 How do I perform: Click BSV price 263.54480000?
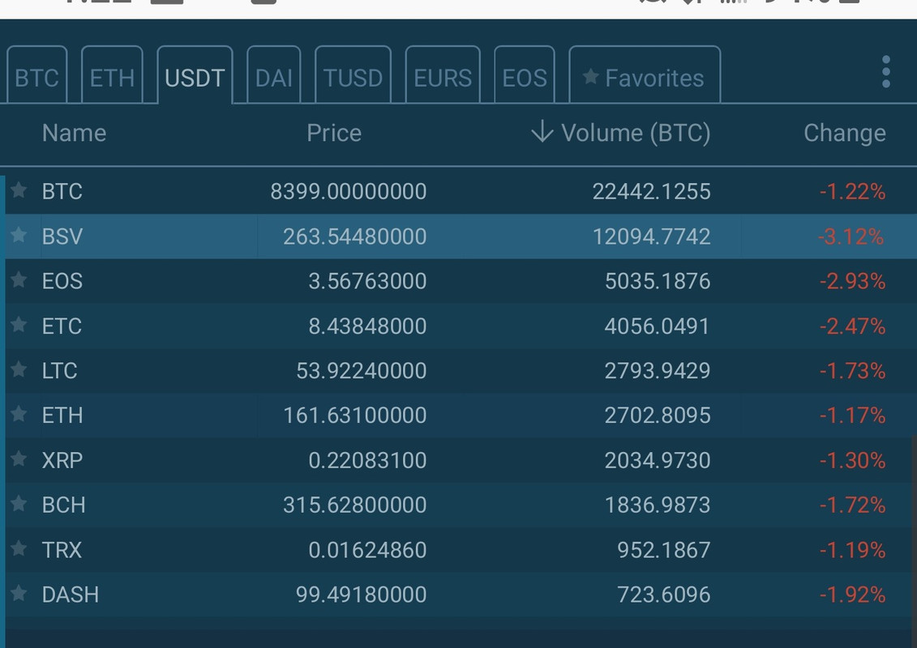(x=355, y=237)
